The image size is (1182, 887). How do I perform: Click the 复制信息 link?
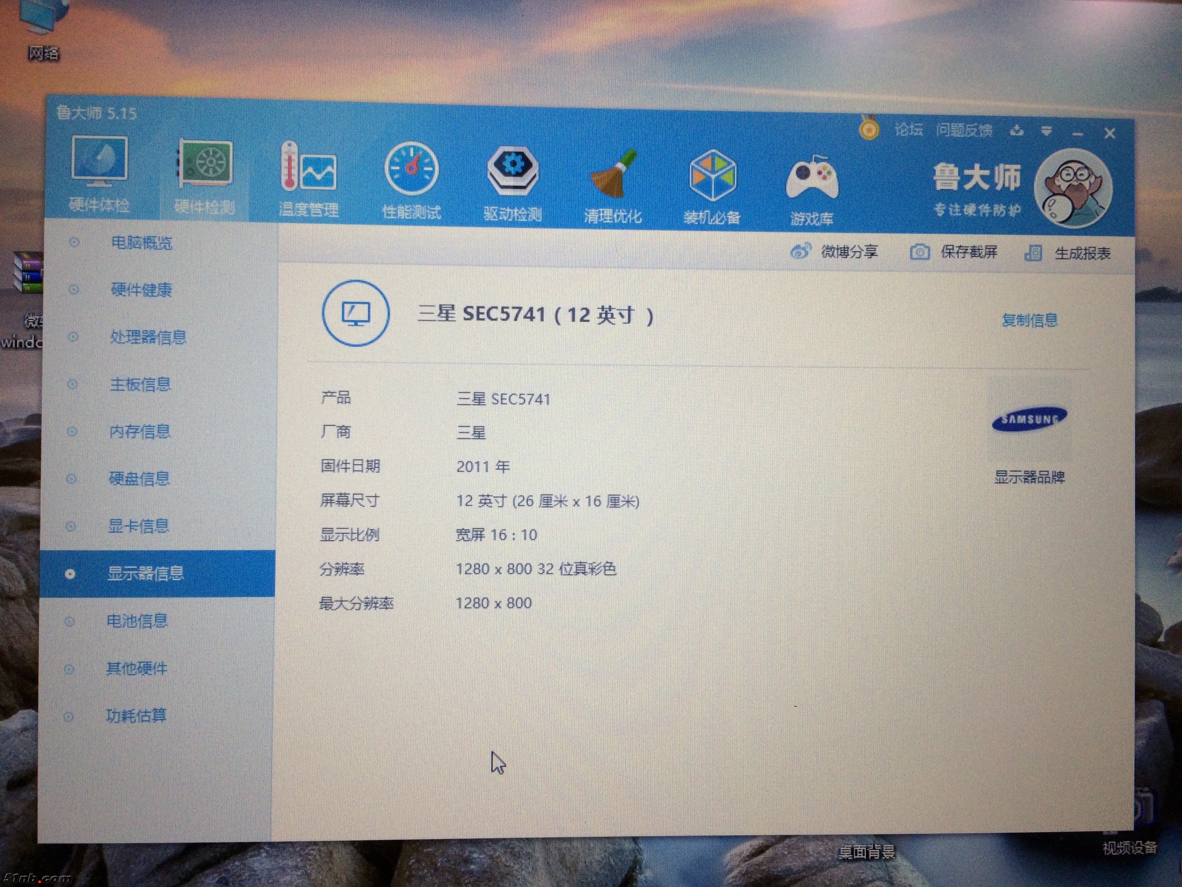pos(1029,320)
